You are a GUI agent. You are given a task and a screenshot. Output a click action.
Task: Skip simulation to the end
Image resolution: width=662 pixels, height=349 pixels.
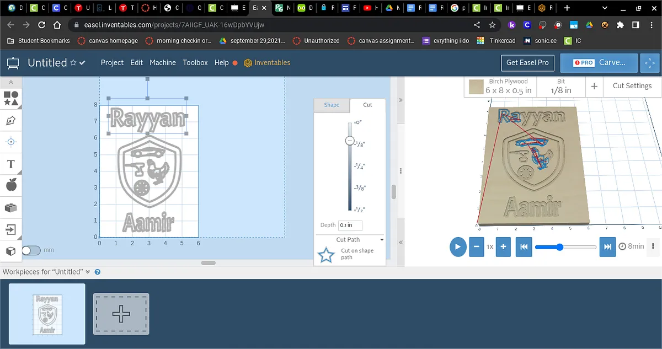click(607, 246)
